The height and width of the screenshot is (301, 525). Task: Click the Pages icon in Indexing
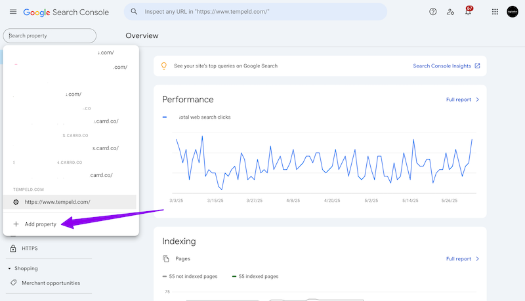[x=166, y=258]
